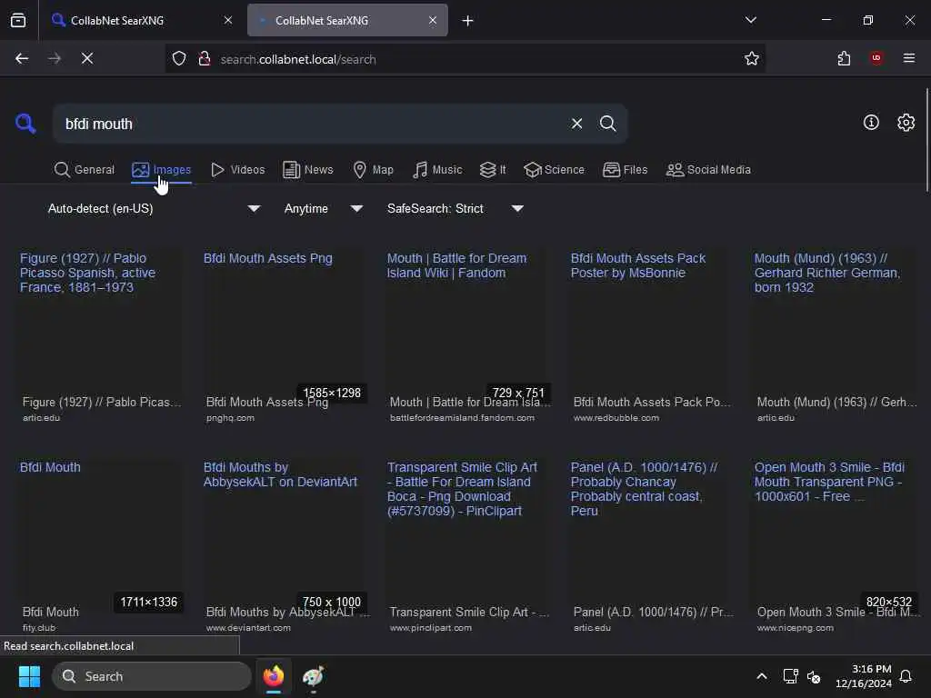
Task: Switch to Music category
Action: pos(437,170)
